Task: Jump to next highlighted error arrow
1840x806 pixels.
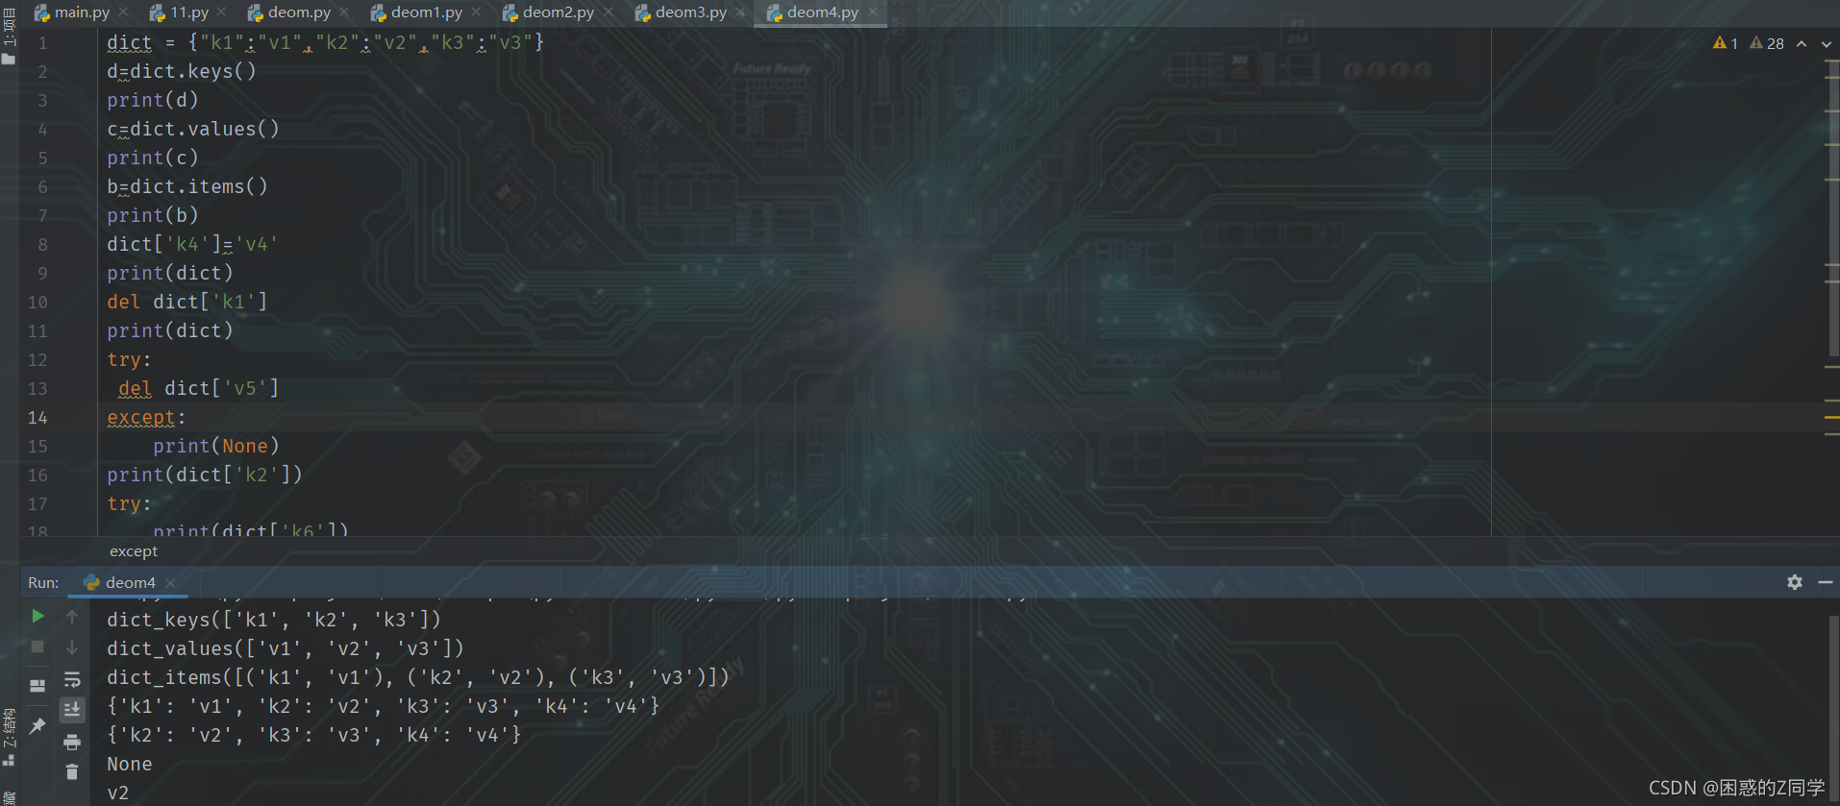Action: pos(1826,43)
